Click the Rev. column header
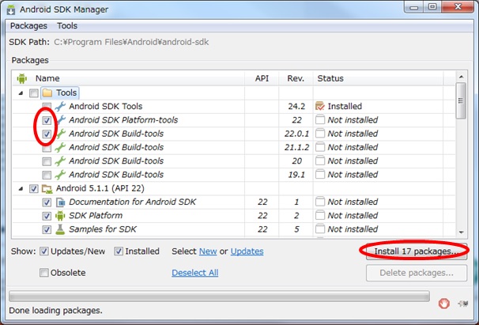 pyautogui.click(x=296, y=78)
